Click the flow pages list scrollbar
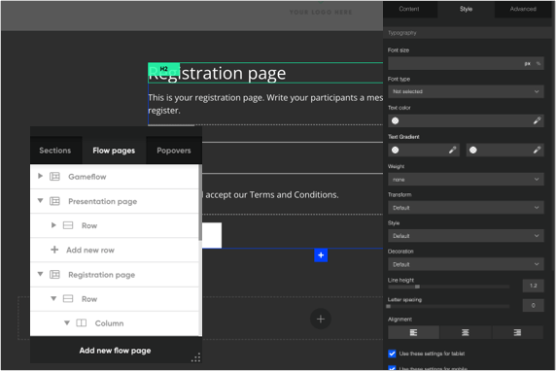 200,203
